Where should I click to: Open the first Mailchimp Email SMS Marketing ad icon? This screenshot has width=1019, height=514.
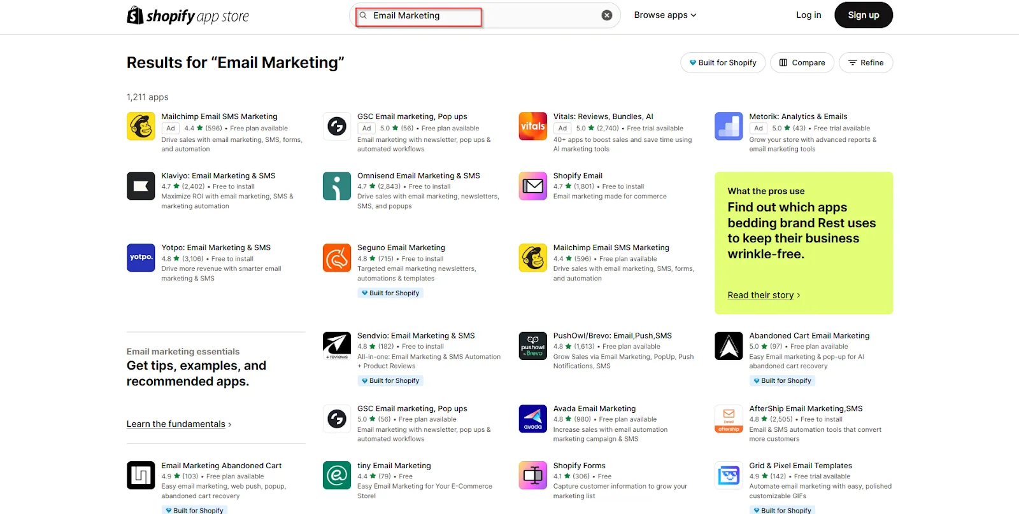141,126
